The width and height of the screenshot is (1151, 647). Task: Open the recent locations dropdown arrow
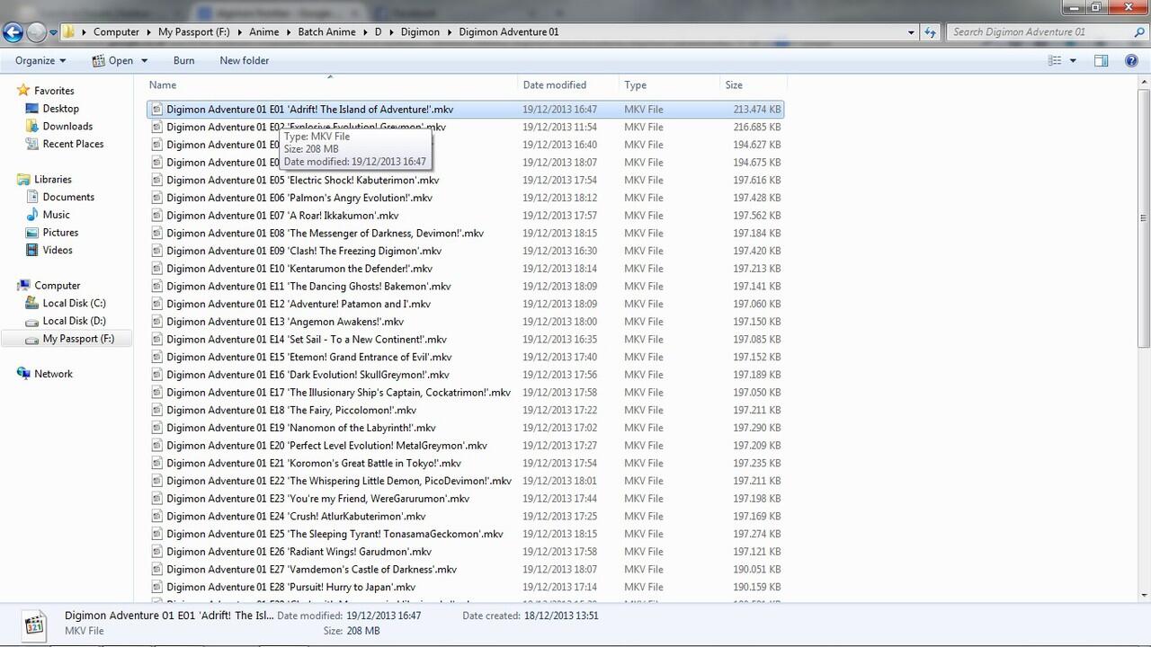coord(54,32)
